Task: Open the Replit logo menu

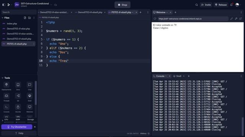Action: 9,5
